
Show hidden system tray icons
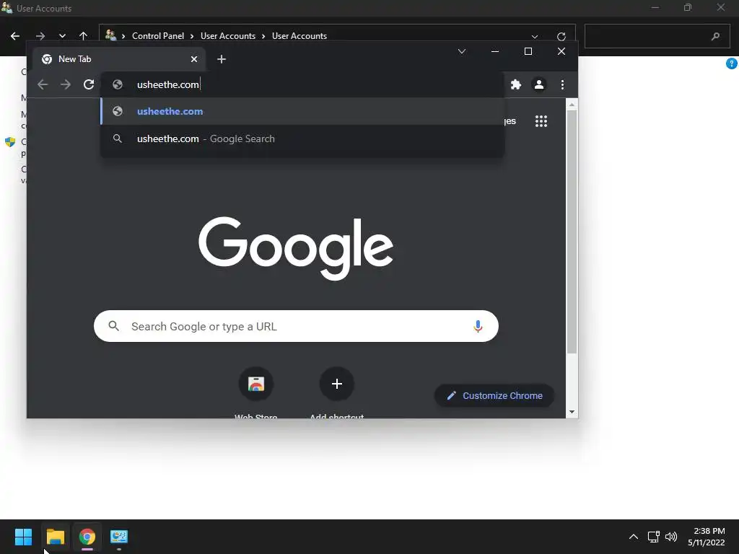634,537
